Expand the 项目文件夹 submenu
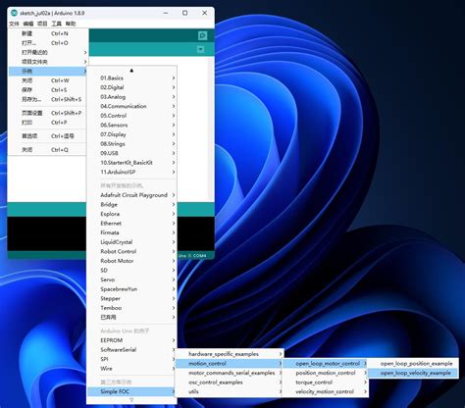 [48, 62]
